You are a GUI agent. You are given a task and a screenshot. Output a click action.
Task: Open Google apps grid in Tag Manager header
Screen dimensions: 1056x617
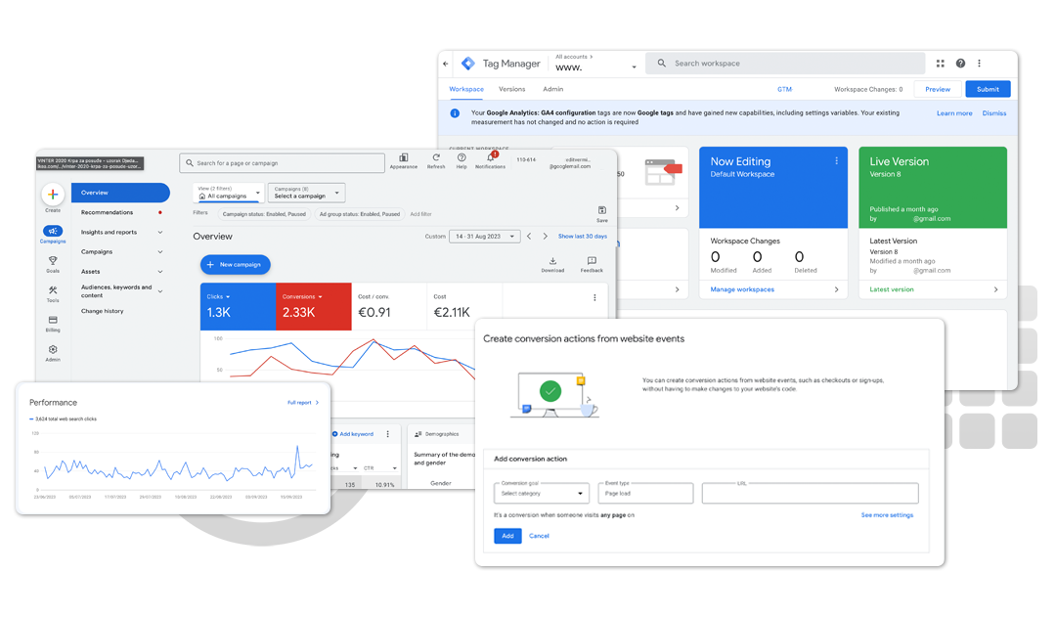(x=941, y=63)
